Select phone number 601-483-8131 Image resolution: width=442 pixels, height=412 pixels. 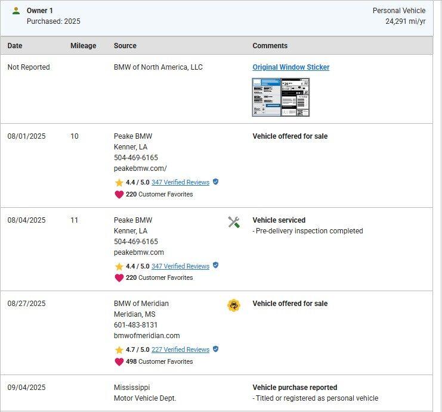[135, 324]
